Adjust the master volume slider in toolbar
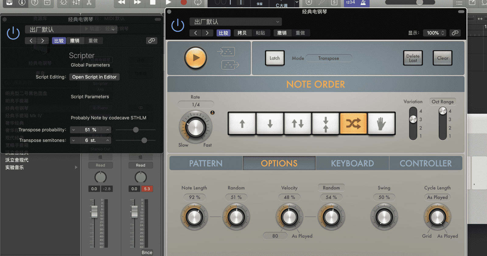 410,2
